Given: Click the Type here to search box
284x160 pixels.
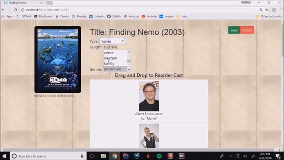Looking at the screenshot, I should 48,156.
